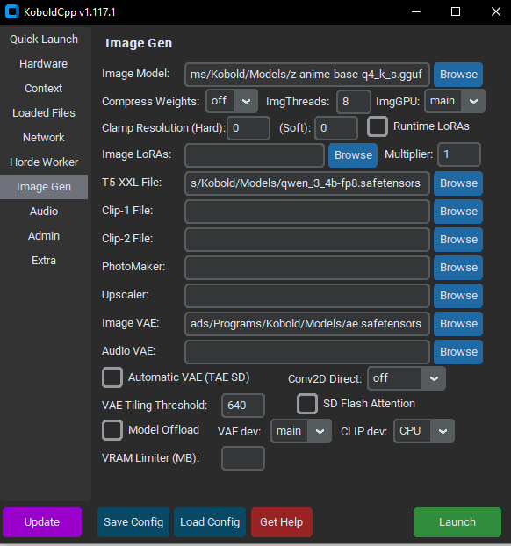Image resolution: width=511 pixels, height=546 pixels.
Task: Go to the Context tab
Action: click(x=44, y=89)
